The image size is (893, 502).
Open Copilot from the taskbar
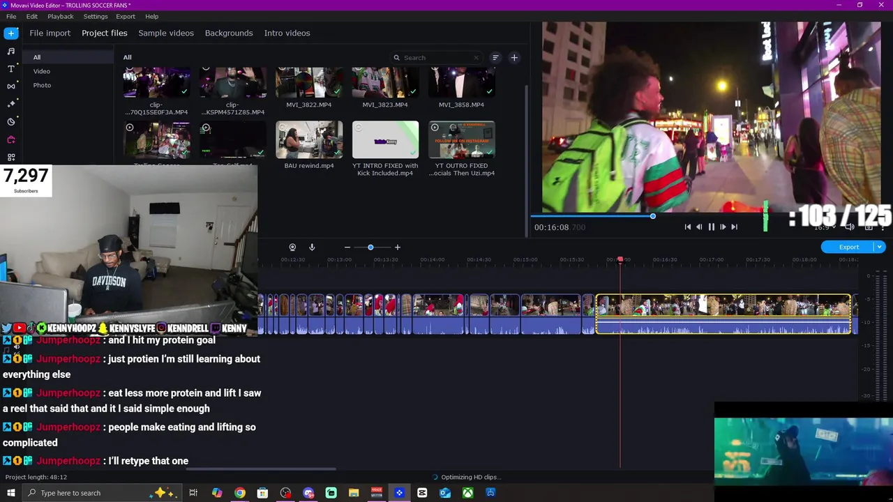pos(217,493)
